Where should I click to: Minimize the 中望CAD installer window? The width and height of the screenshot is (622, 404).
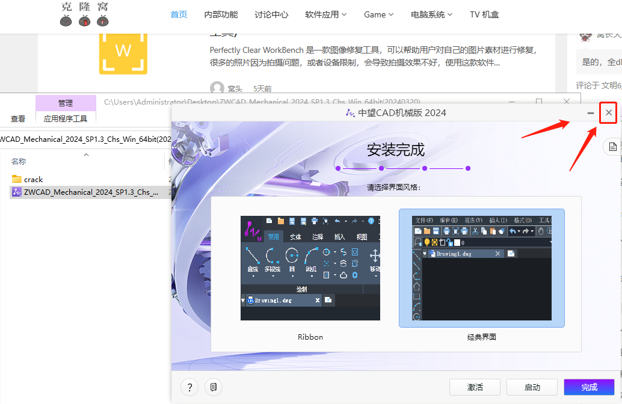[x=590, y=113]
